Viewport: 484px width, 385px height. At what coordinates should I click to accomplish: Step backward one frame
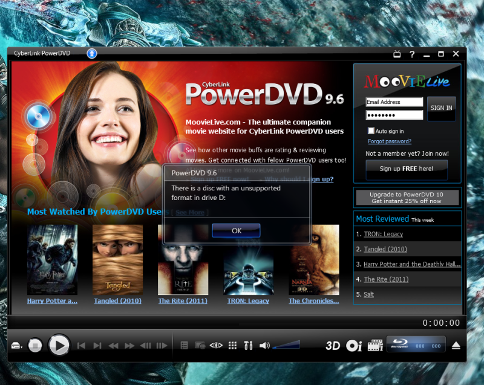[146, 346]
